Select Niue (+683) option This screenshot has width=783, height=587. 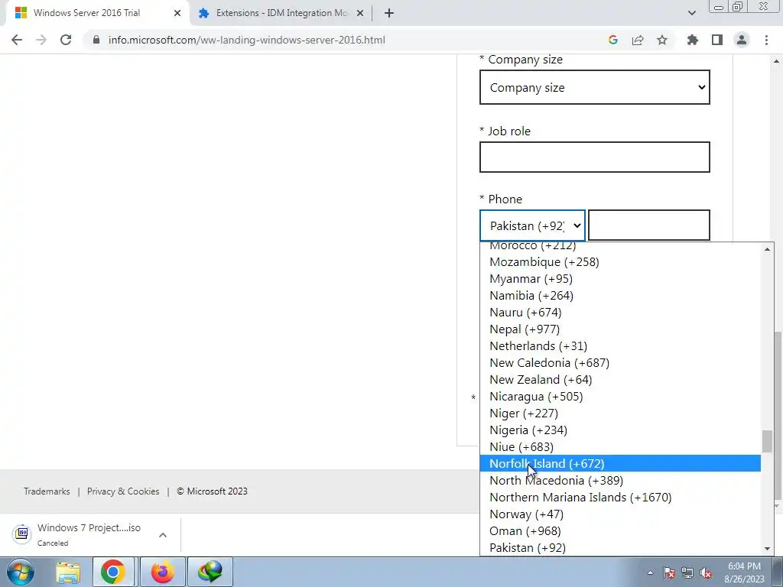pos(620,446)
